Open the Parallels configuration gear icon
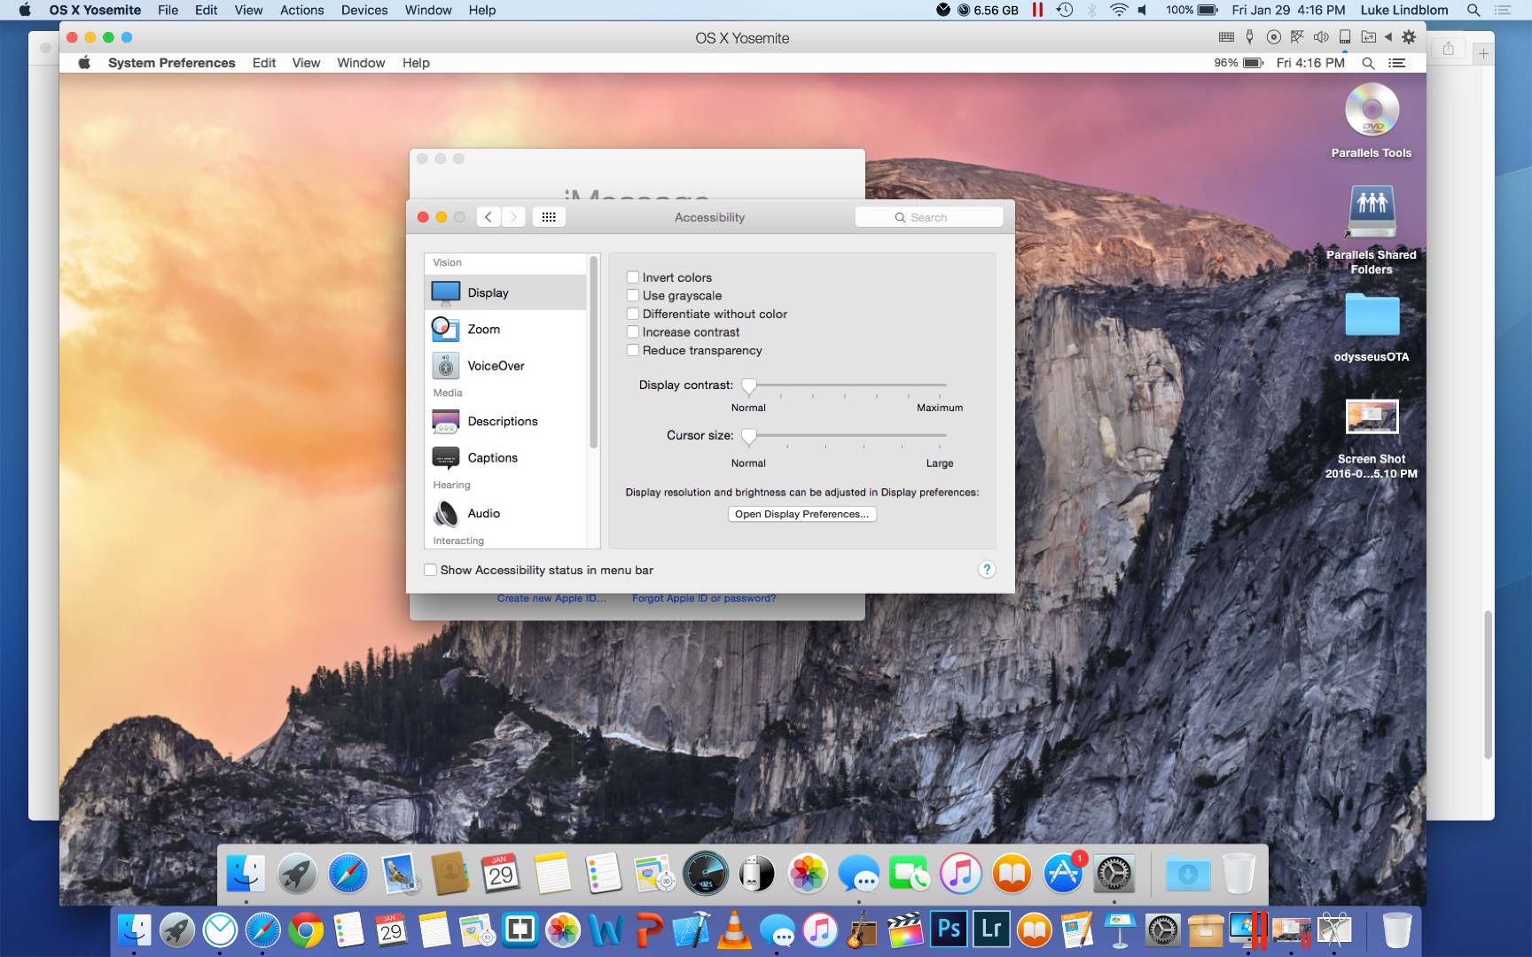This screenshot has width=1532, height=957. (x=1409, y=37)
